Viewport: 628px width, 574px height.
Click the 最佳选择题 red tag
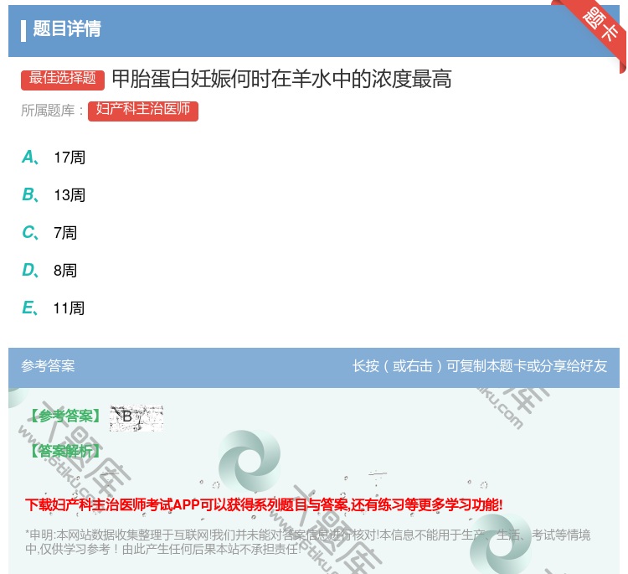63,80
